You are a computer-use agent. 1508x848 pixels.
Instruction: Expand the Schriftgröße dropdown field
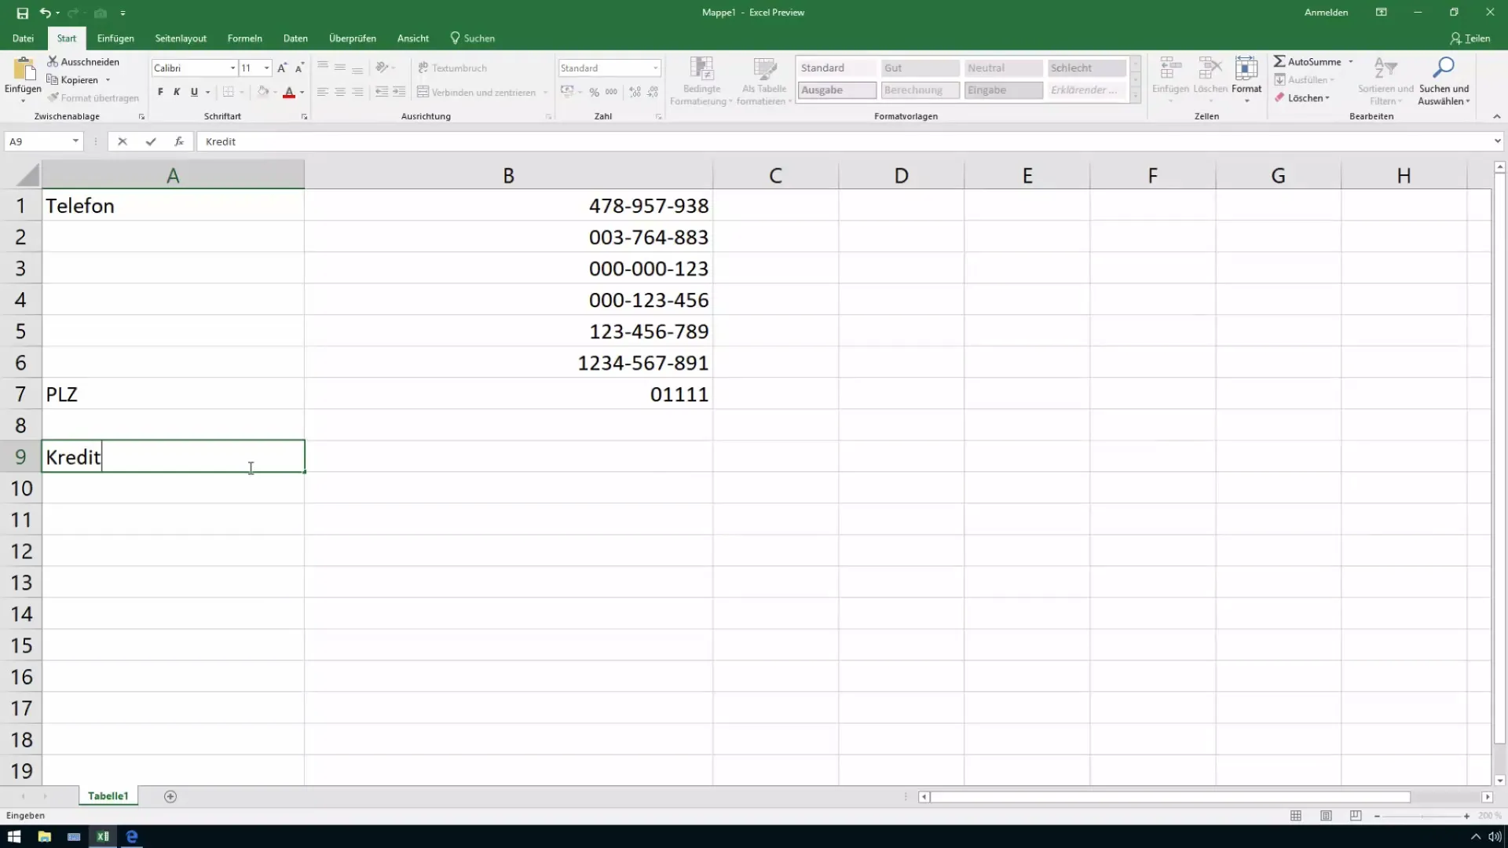tap(266, 68)
